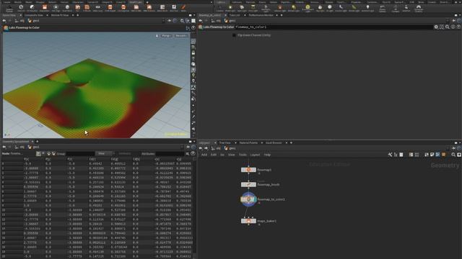Click the parameter pane search icon

tap(448, 27)
